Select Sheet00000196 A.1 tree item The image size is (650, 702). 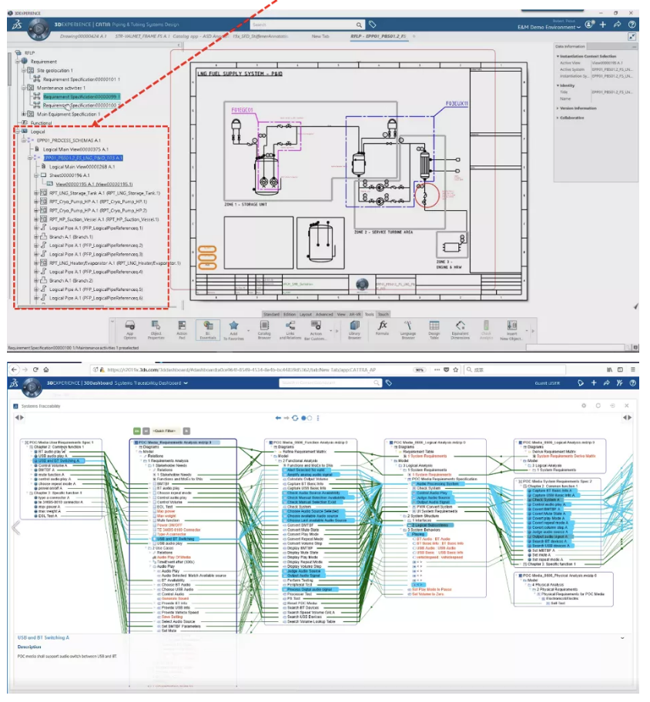pos(69,175)
